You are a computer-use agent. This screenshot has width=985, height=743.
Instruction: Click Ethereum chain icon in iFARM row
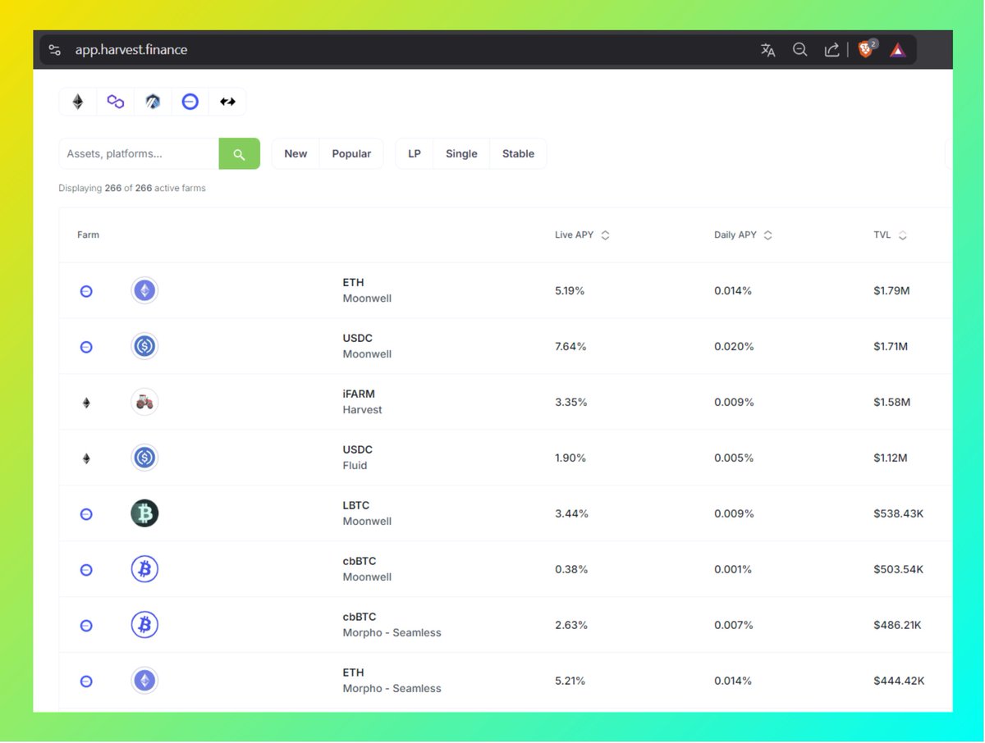pyautogui.click(x=86, y=403)
